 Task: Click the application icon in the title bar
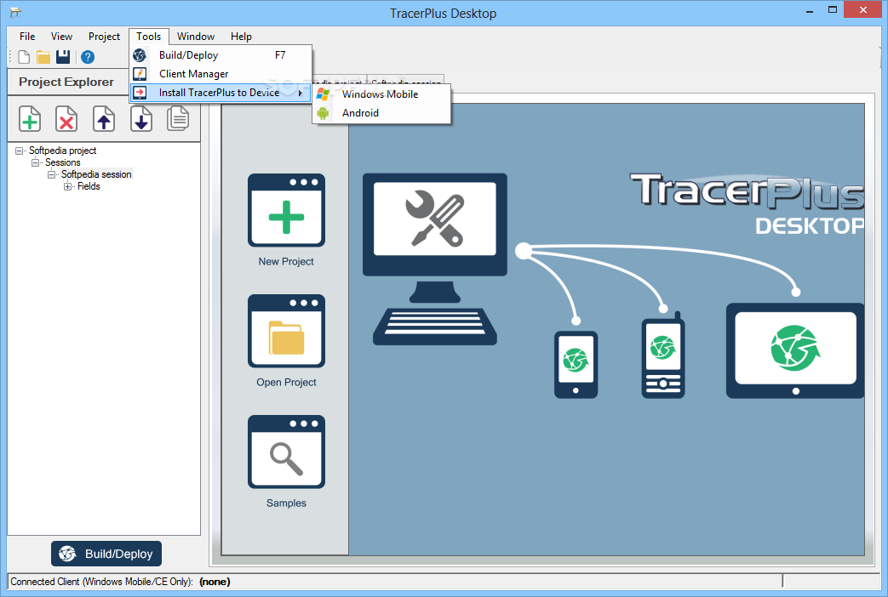[15, 13]
